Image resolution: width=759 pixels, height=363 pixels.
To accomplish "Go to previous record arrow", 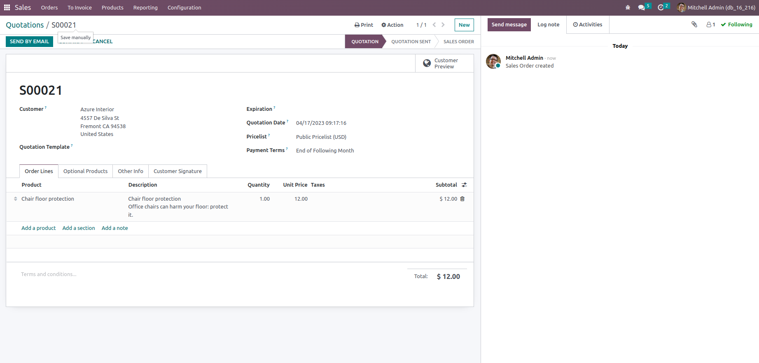I will pos(434,25).
